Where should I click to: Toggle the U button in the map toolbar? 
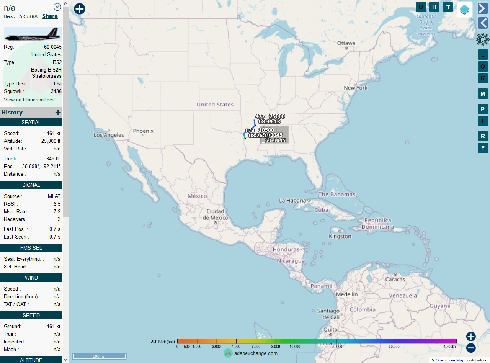pos(421,7)
